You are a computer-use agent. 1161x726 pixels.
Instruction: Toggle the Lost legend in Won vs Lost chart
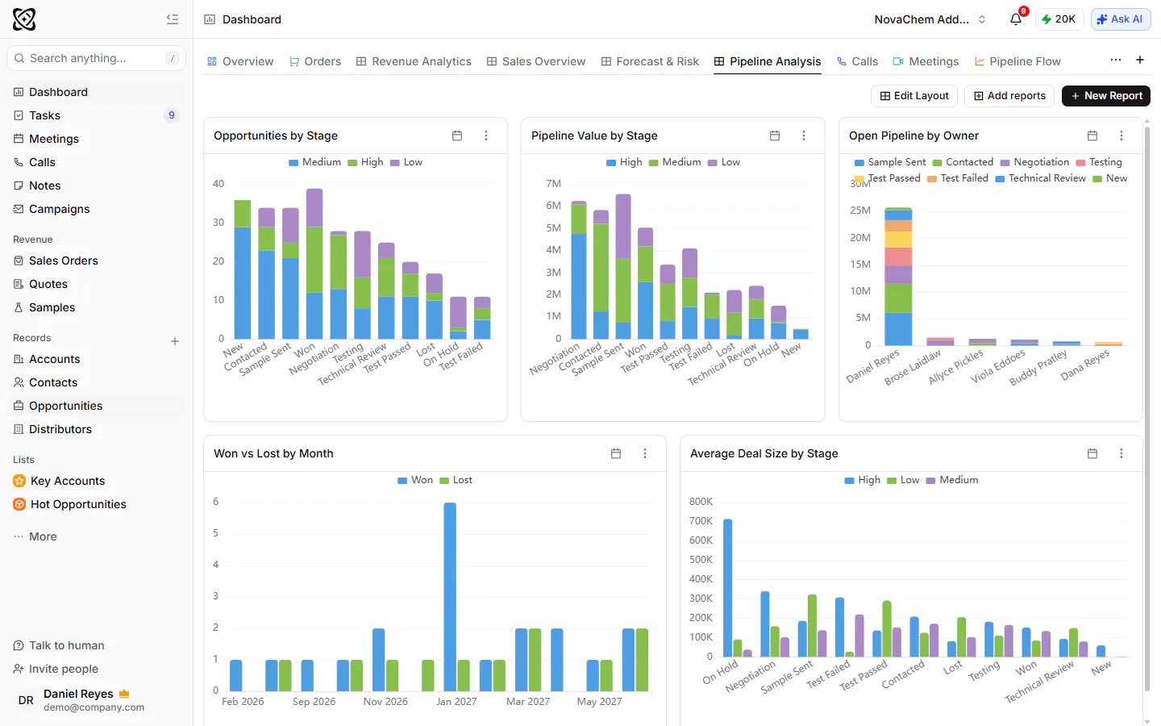(x=456, y=480)
